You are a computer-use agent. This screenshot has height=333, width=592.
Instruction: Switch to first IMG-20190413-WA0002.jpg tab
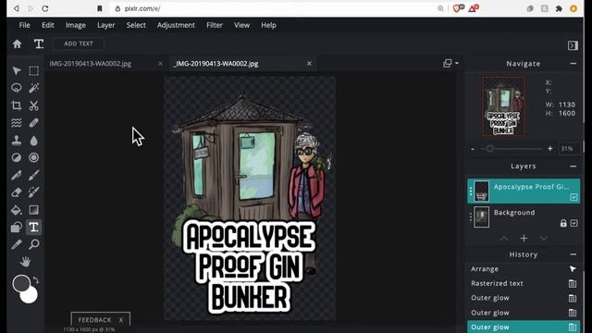pyautogui.click(x=91, y=64)
